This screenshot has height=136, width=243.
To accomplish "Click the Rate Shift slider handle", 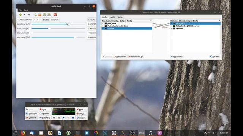I will [49, 29].
